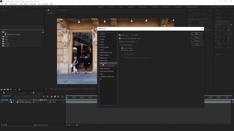Delete selected item with trash icon
The image size is (234, 131).
pyautogui.click(x=19, y=90)
